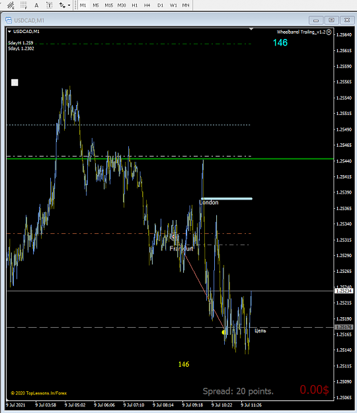Screen dimensions: 357x413
Task: Click the 1.25065 price scale label
Action: [x=344, y=397]
